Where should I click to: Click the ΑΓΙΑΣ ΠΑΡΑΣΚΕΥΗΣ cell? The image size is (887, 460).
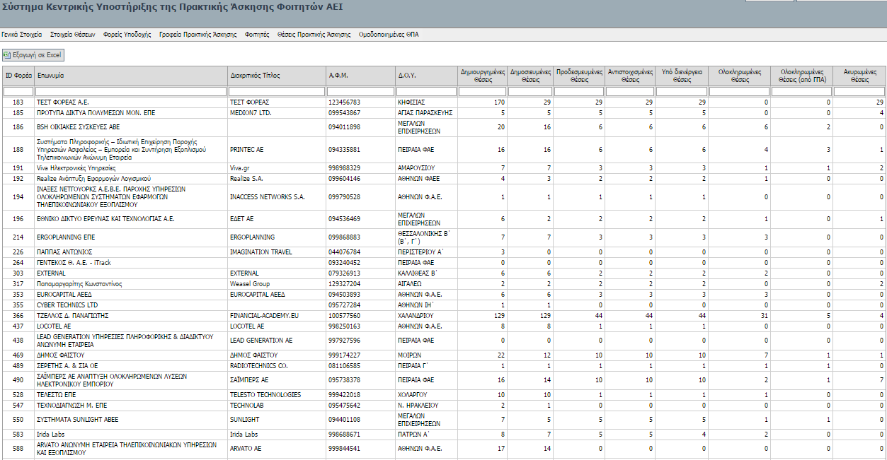(426, 112)
